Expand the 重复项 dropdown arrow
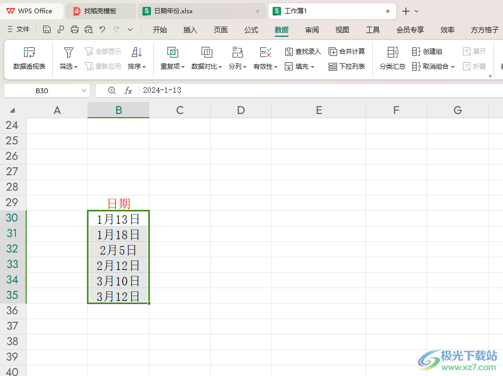 pos(183,67)
